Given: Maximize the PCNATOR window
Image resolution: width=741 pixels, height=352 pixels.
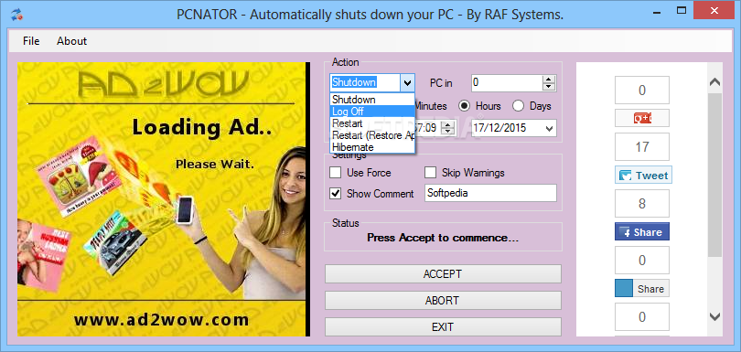Looking at the screenshot, I should tap(681, 9).
